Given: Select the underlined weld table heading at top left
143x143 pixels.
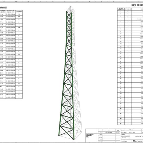Looking at the screenshot, I should 3,7.
